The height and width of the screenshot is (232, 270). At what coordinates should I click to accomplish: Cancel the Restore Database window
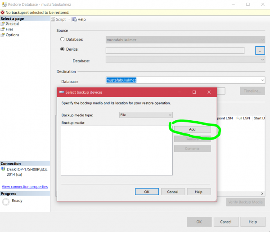tap(226, 222)
